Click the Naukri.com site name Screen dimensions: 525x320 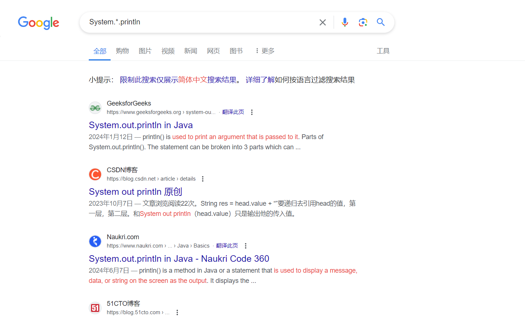[x=123, y=237]
